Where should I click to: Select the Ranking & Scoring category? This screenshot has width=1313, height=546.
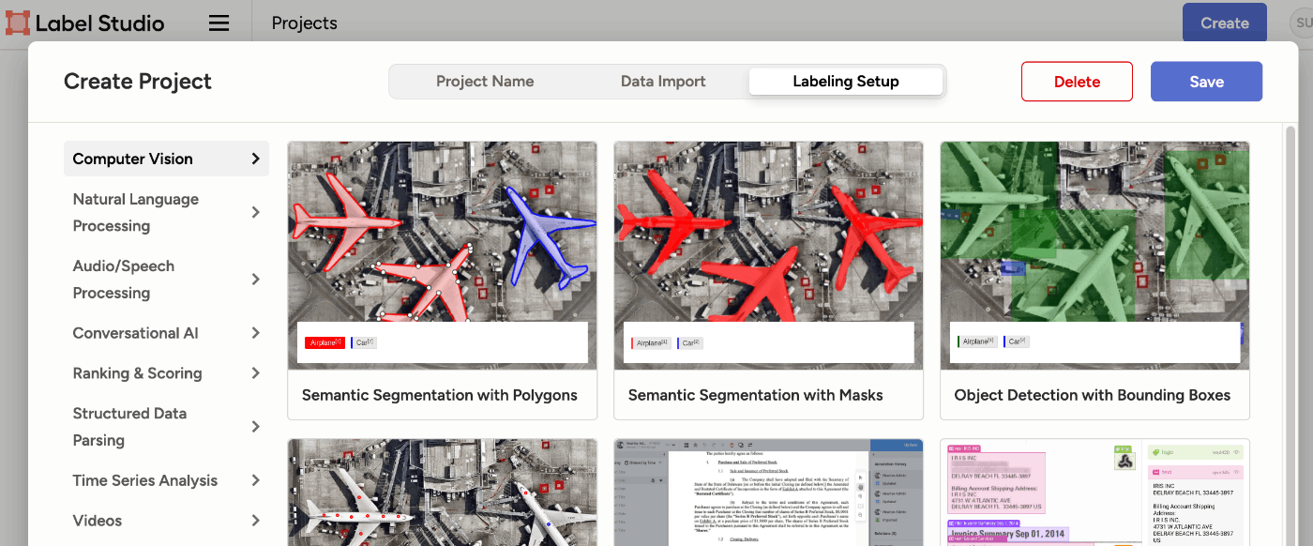166,373
